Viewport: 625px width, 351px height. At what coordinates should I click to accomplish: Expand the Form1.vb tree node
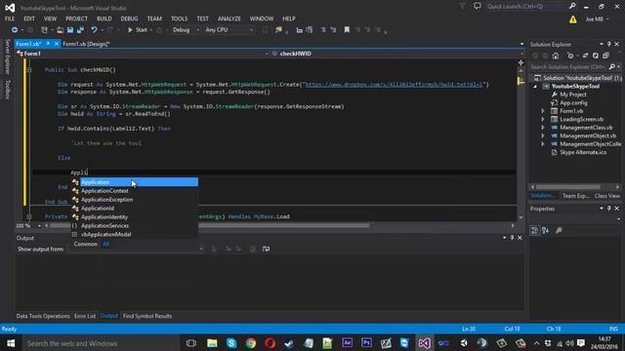(543, 111)
